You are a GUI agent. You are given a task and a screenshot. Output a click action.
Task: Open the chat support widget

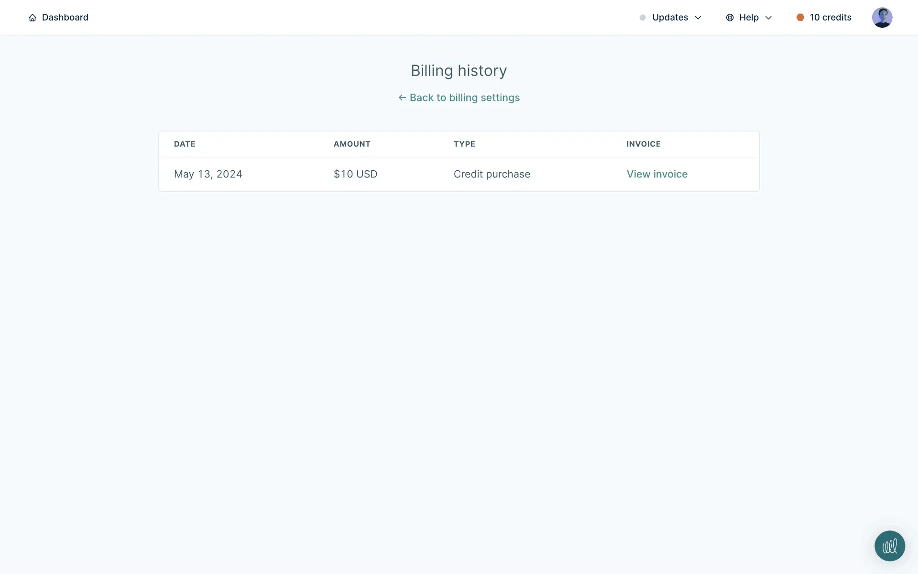tap(889, 546)
